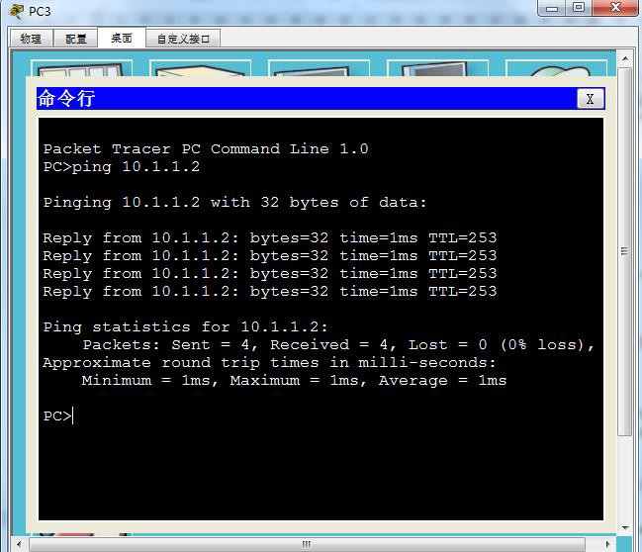Switch to the 物理 tab
Screen dimensions: 642x552
click(x=31, y=39)
